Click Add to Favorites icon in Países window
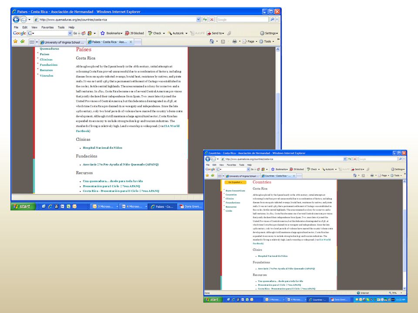This screenshot has width=418, height=313. click(23, 42)
